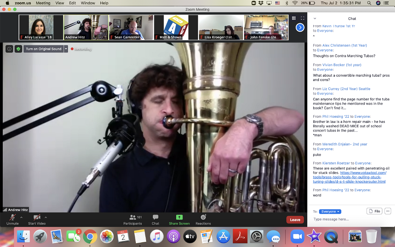The height and width of the screenshot is (247, 395).
Task: Open Zoom from the Dock
Action: [297, 237]
